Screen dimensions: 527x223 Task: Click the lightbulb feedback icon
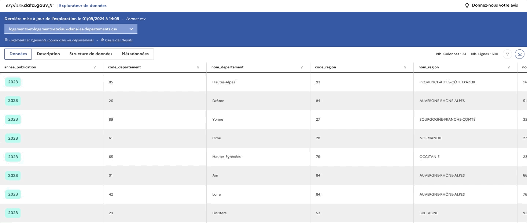pos(467,5)
